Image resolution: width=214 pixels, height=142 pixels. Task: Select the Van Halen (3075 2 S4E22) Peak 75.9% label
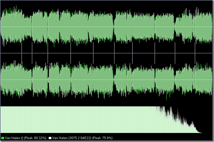(x=83, y=138)
